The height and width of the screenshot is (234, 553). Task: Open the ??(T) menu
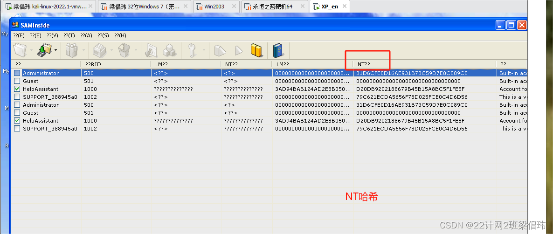pyautogui.click(x=69, y=35)
